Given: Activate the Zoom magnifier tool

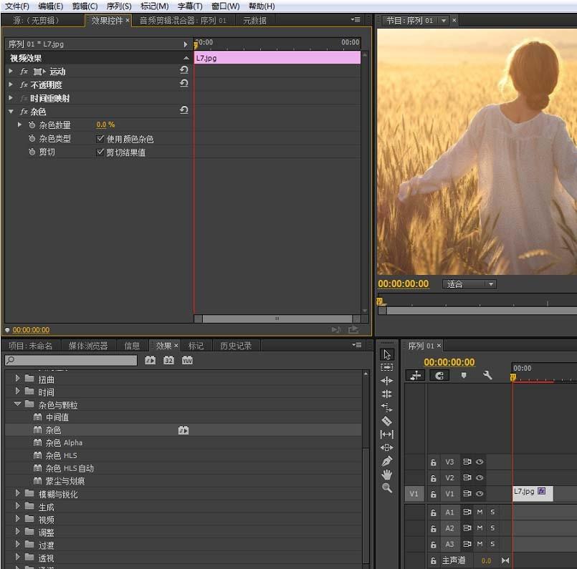Looking at the screenshot, I should pos(387,488).
